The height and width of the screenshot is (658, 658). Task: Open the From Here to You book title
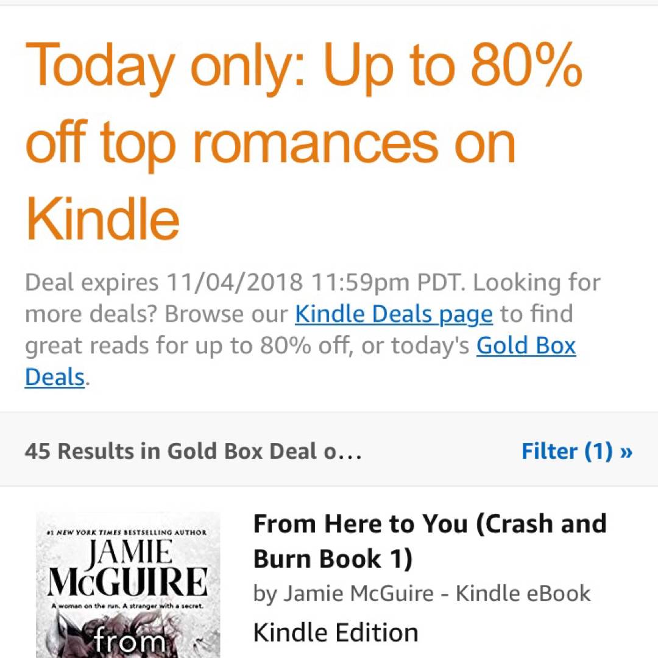[x=430, y=541]
